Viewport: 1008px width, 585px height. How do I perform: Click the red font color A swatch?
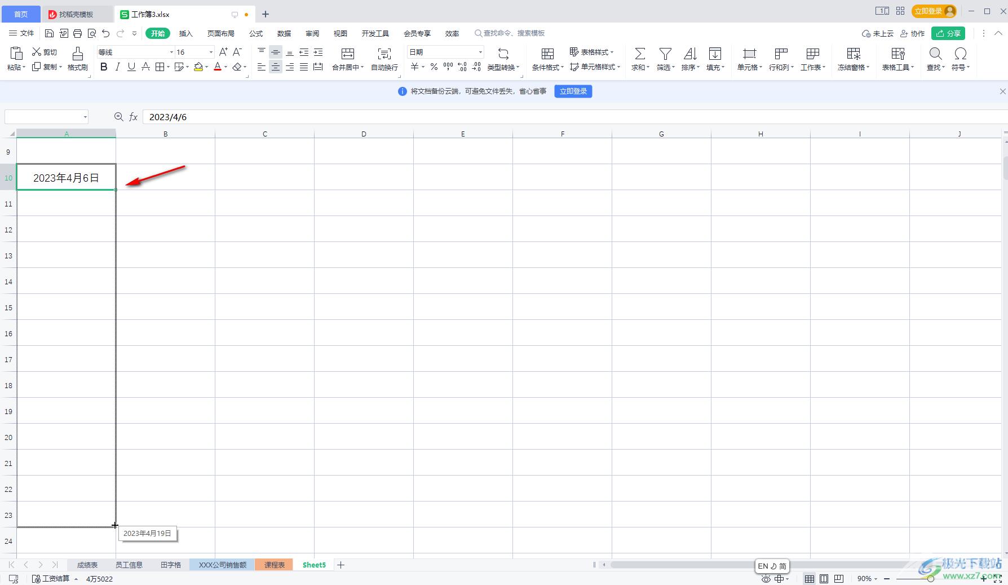click(218, 67)
